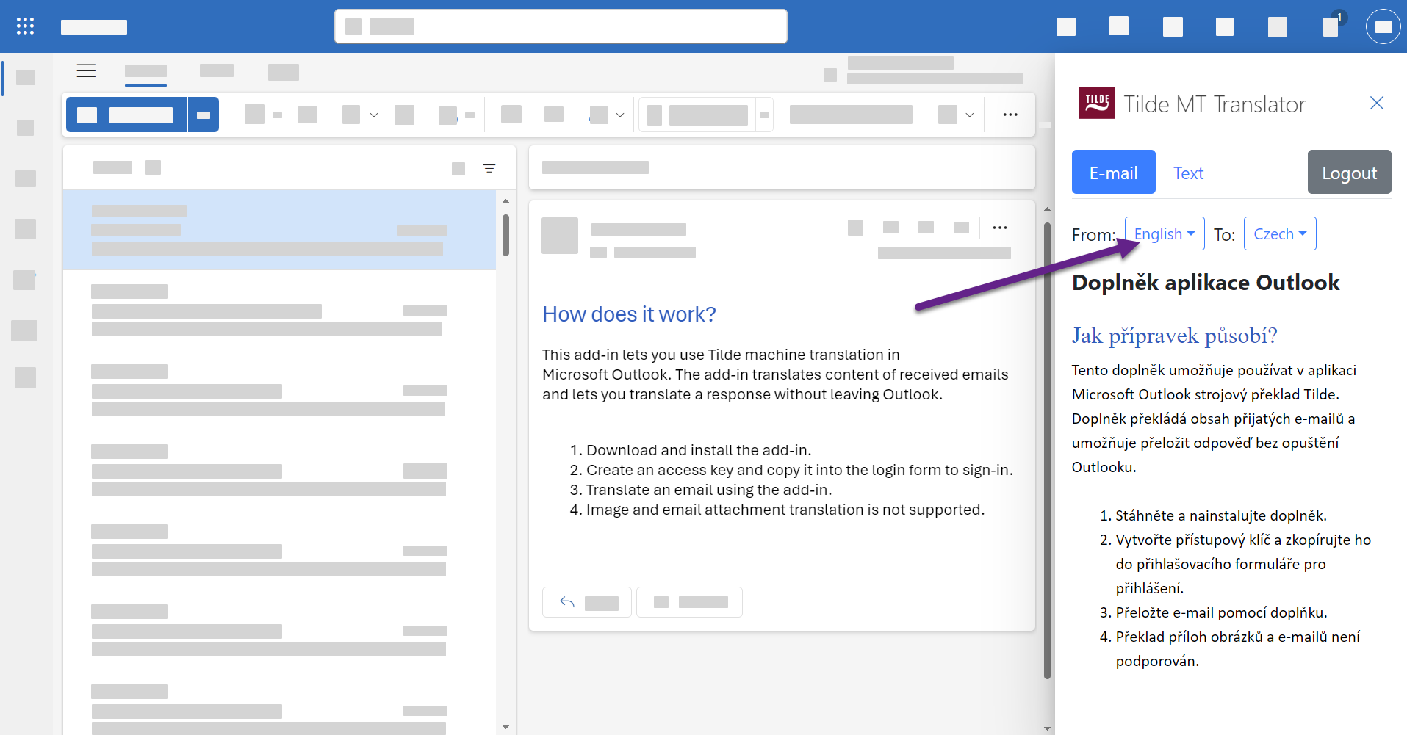Switch to the E-mail tab
The width and height of the screenshot is (1407, 735).
click(x=1113, y=173)
